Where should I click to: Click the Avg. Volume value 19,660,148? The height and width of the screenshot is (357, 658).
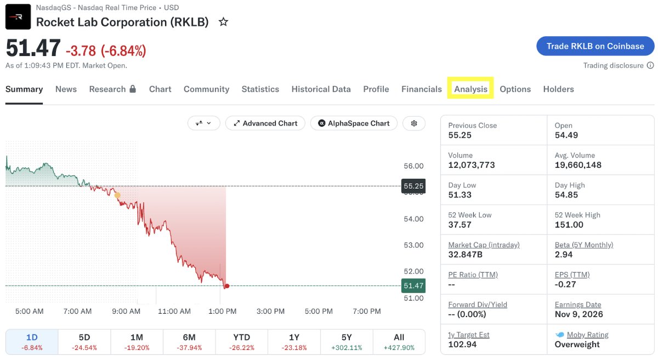(578, 165)
